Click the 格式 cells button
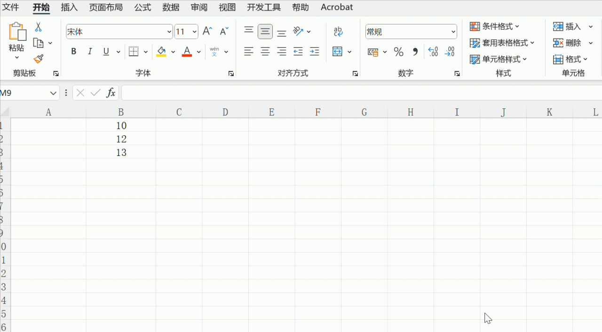 (x=570, y=59)
